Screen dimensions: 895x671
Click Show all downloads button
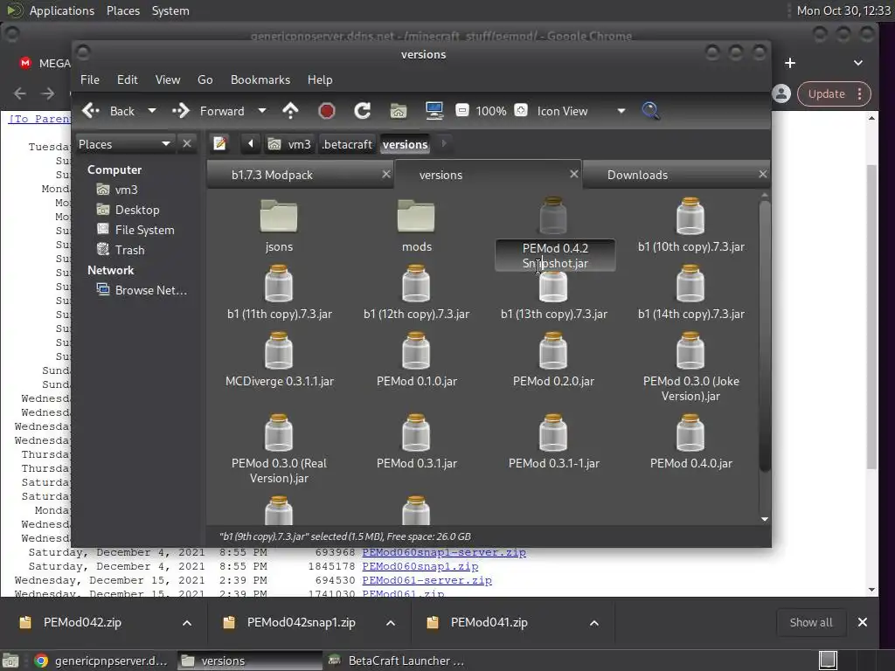coord(810,622)
